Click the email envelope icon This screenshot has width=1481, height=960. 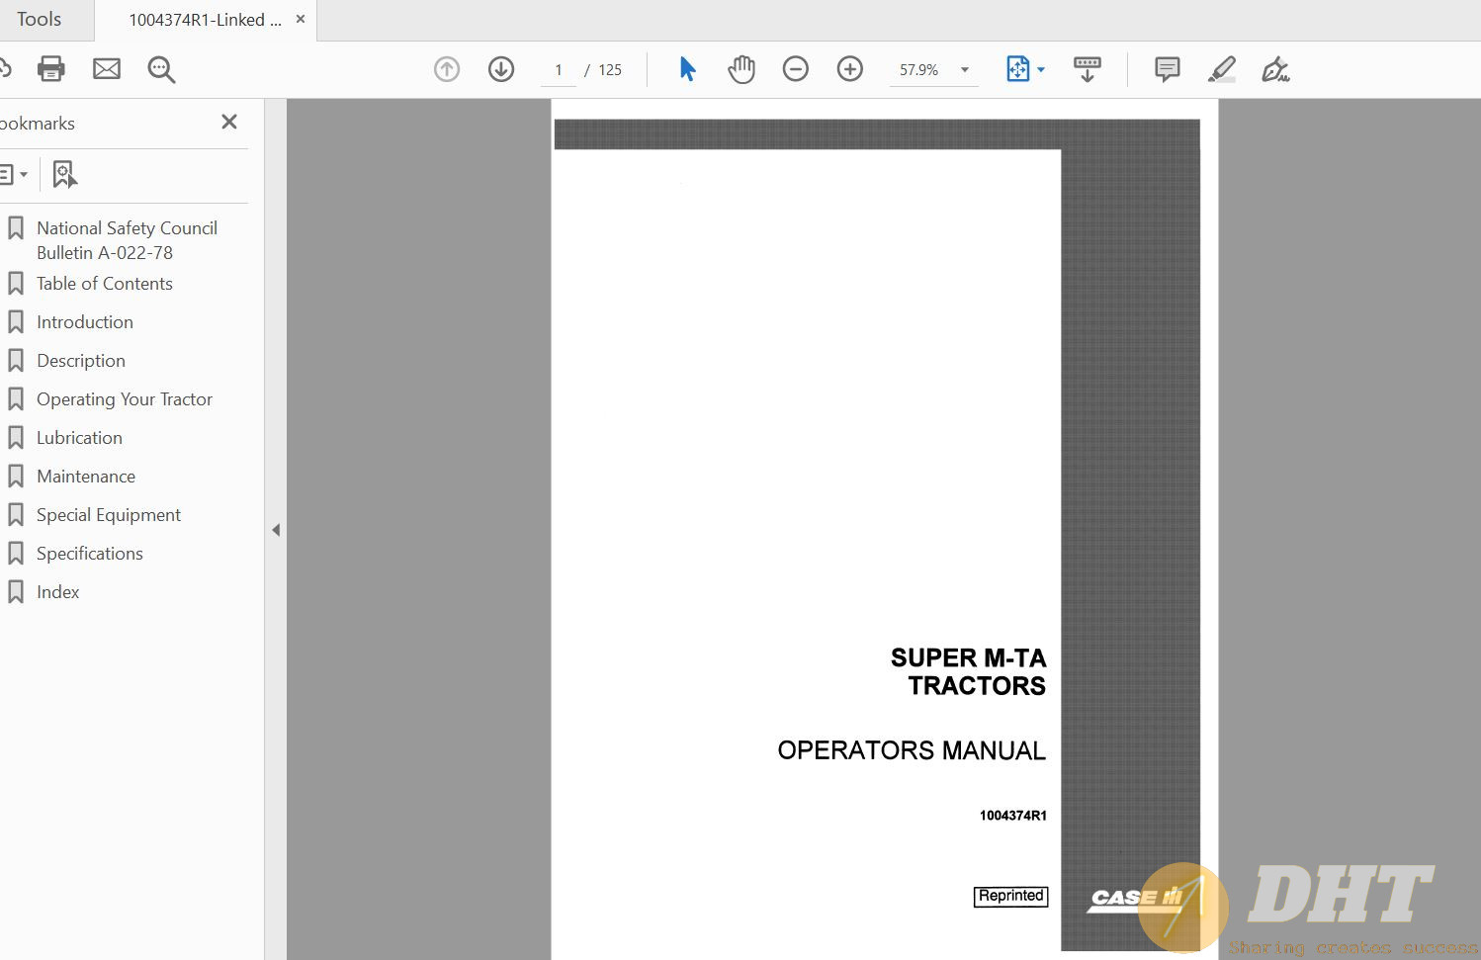point(107,68)
